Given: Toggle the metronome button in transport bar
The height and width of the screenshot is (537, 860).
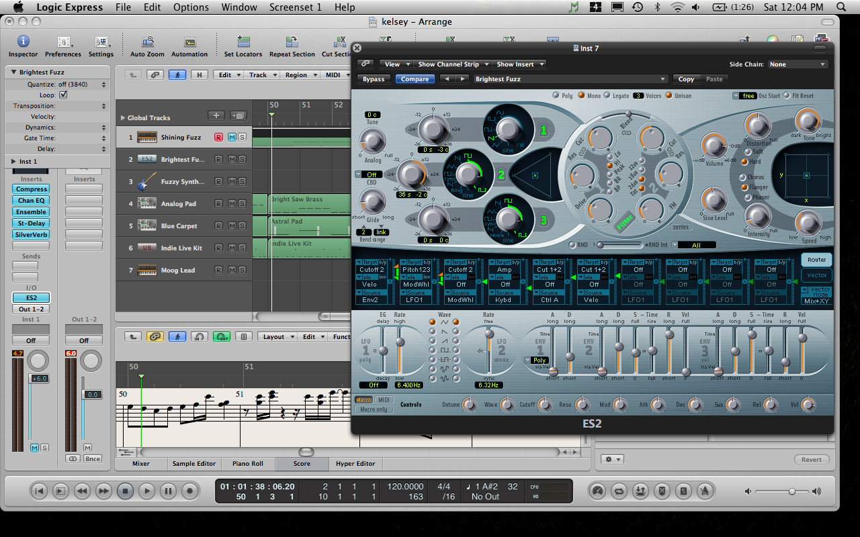Looking at the screenshot, I should click(705, 491).
